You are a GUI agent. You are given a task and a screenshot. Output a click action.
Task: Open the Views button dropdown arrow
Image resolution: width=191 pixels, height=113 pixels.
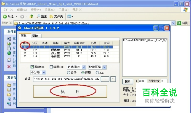click(72, 17)
